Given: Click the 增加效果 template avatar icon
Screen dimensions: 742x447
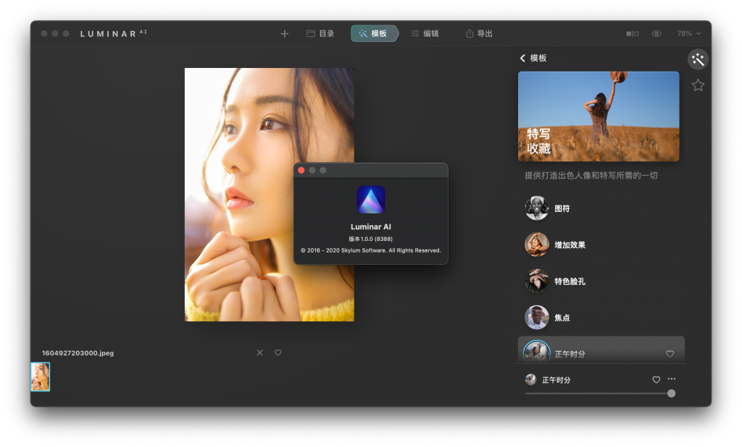Looking at the screenshot, I should 537,244.
